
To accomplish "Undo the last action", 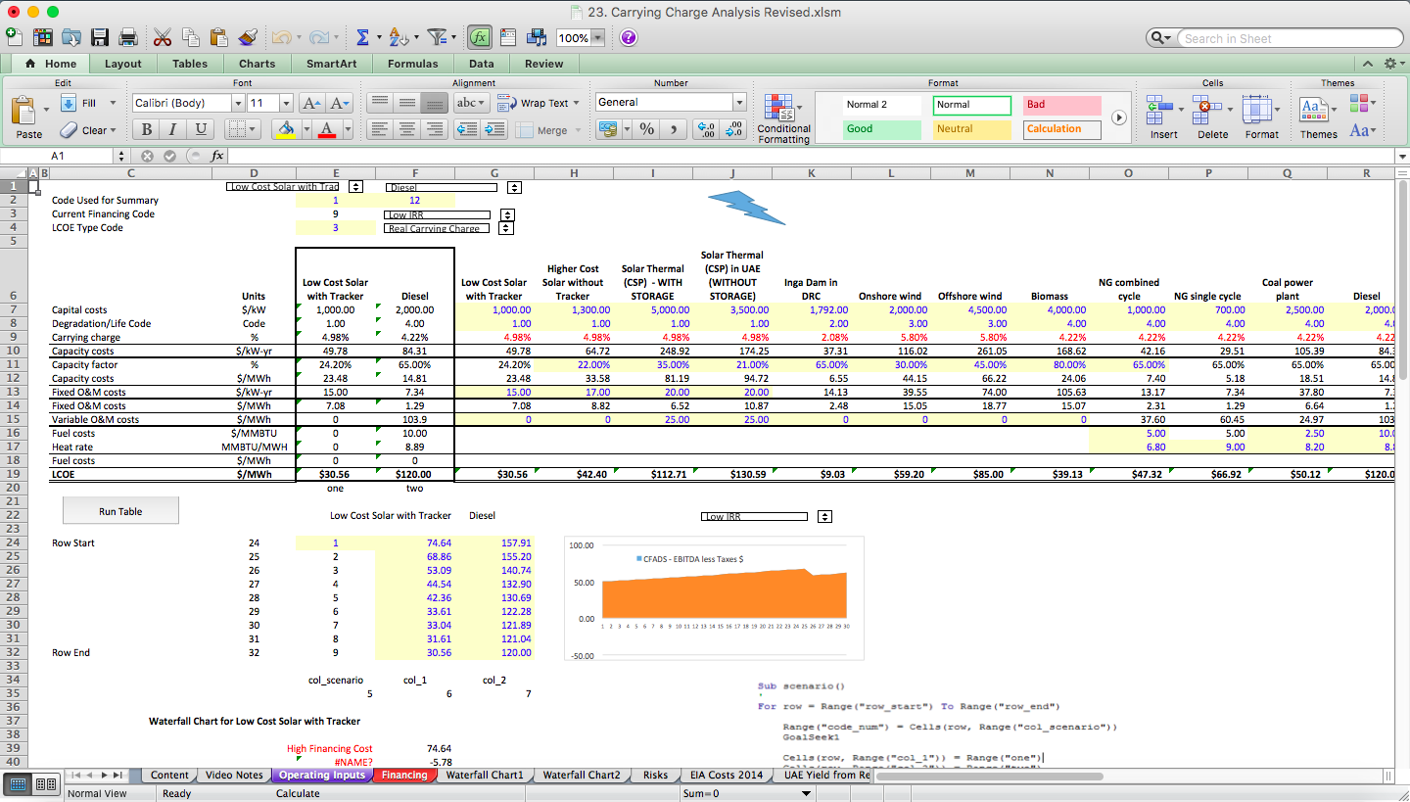I will click(281, 37).
